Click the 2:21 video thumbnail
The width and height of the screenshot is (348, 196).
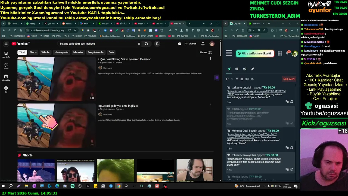pyautogui.click(x=57, y=79)
